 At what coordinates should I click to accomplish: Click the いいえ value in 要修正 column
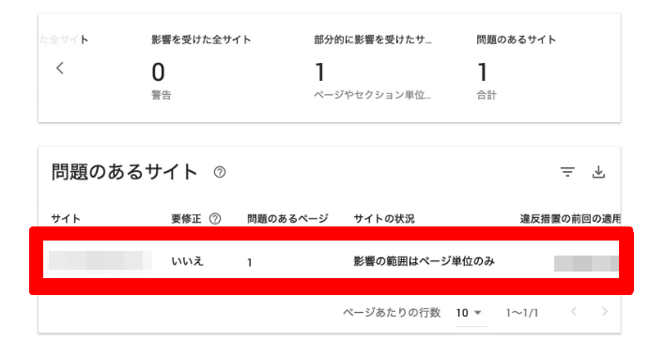pyautogui.click(x=187, y=261)
